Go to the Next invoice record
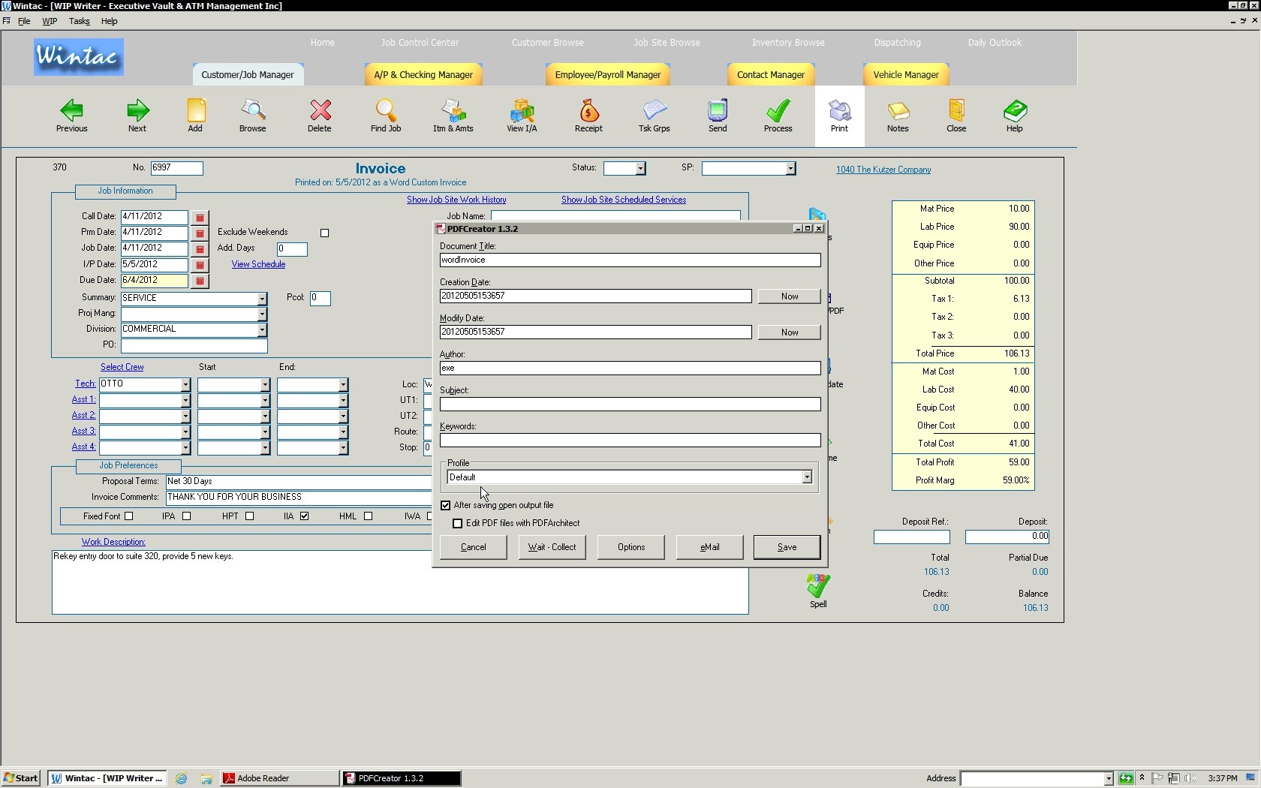1261x788 pixels. tap(137, 116)
